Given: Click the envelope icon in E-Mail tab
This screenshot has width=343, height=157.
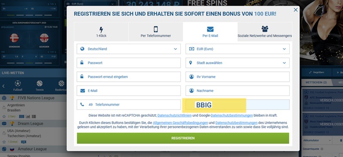Looking at the screenshot, I should [x=210, y=29].
